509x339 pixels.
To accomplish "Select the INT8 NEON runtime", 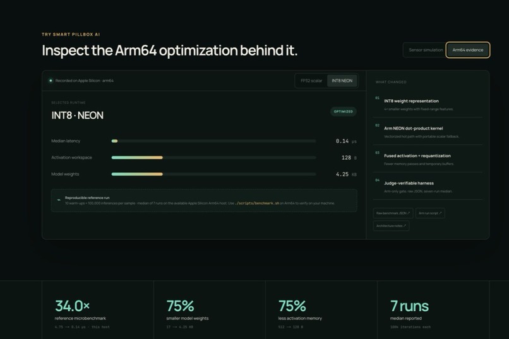I will (342, 81).
